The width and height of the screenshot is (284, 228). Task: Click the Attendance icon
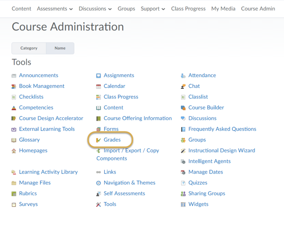(183, 76)
